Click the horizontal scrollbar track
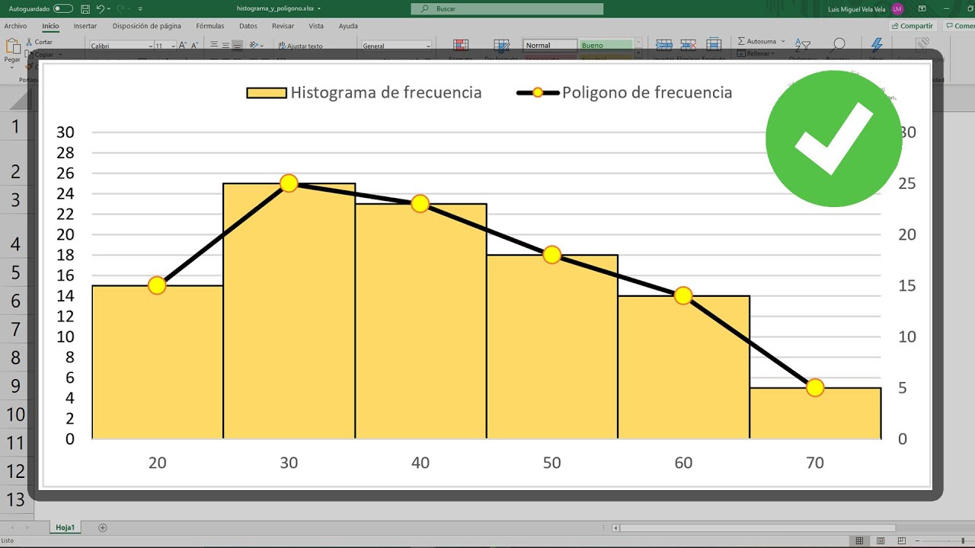 tap(759, 527)
